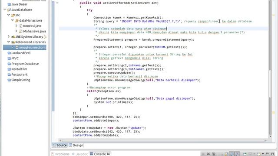Collapse the actionPerformed method fold marker
The height and width of the screenshot is (156, 278).
click(57, 3)
